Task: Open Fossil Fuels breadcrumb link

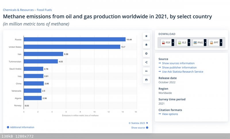Action: (x=44, y=10)
